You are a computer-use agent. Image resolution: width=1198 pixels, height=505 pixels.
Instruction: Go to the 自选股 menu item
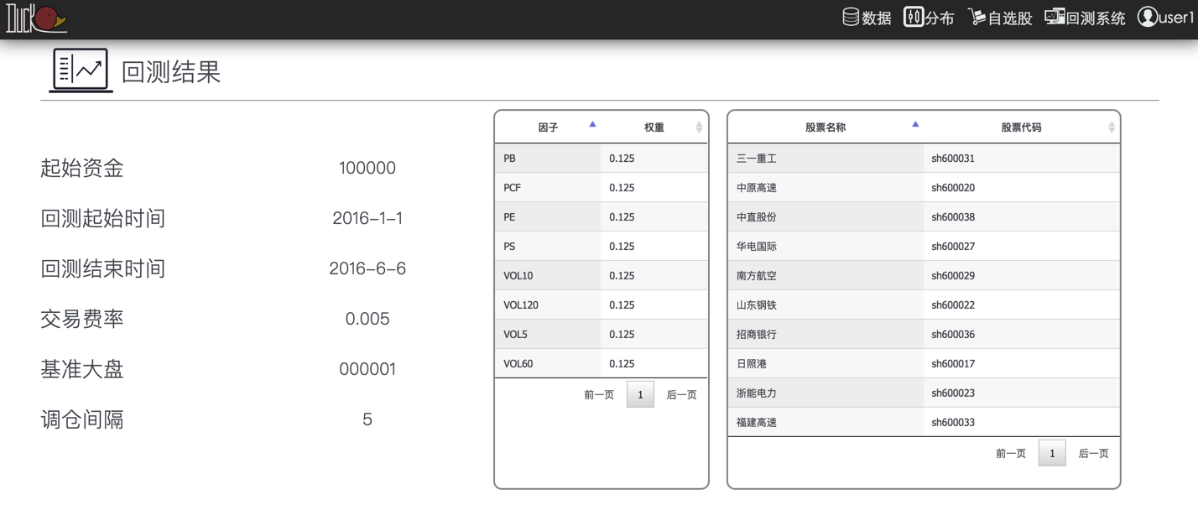coord(1010,18)
